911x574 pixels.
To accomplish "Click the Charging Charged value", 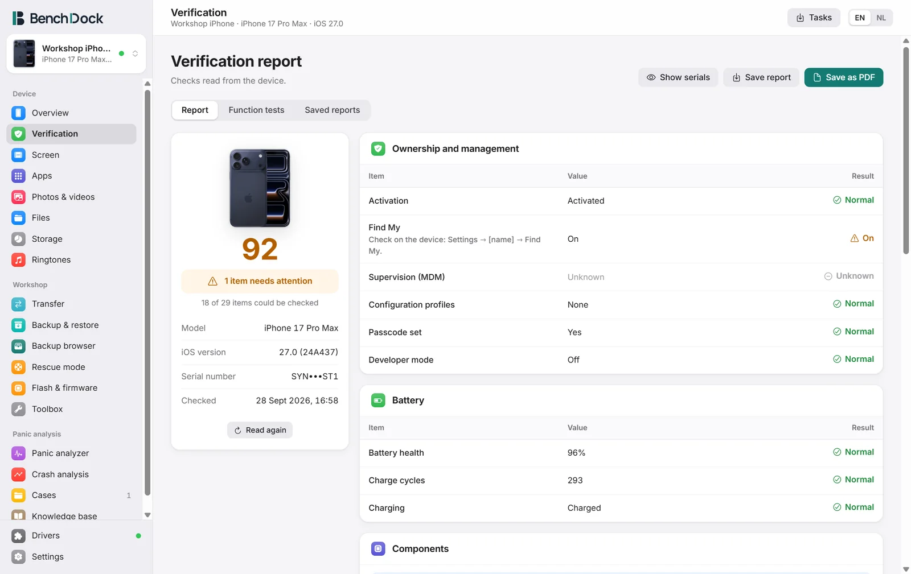I will pos(584,508).
